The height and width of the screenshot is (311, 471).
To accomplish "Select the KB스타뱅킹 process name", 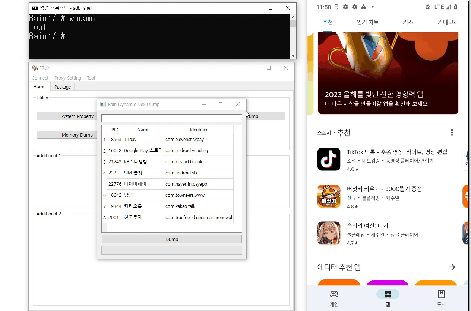I will pyautogui.click(x=143, y=162).
